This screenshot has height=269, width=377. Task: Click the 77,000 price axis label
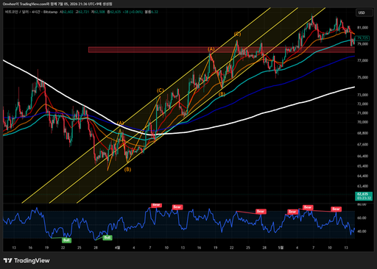coord(362,60)
